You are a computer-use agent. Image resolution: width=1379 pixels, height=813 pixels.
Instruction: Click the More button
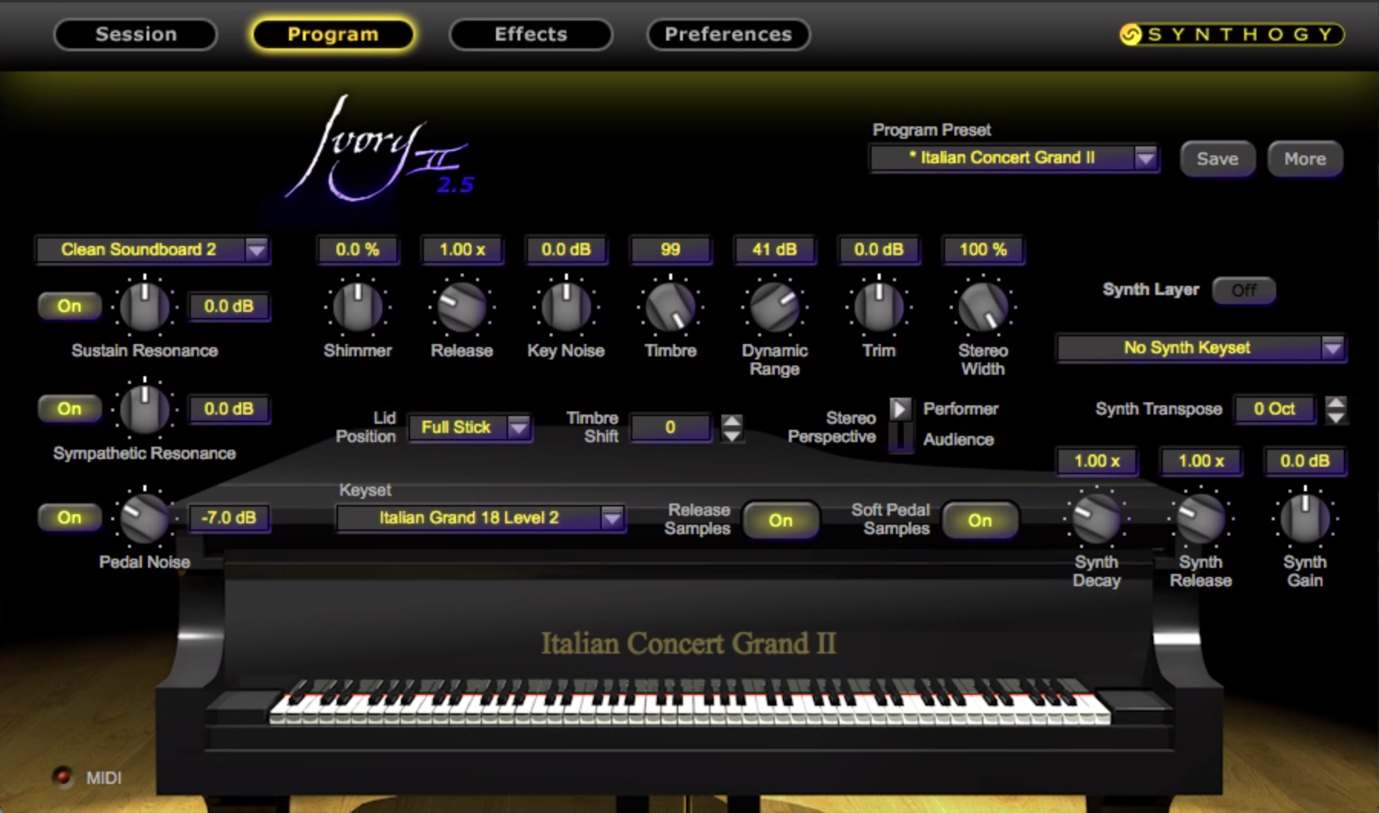(x=1305, y=159)
